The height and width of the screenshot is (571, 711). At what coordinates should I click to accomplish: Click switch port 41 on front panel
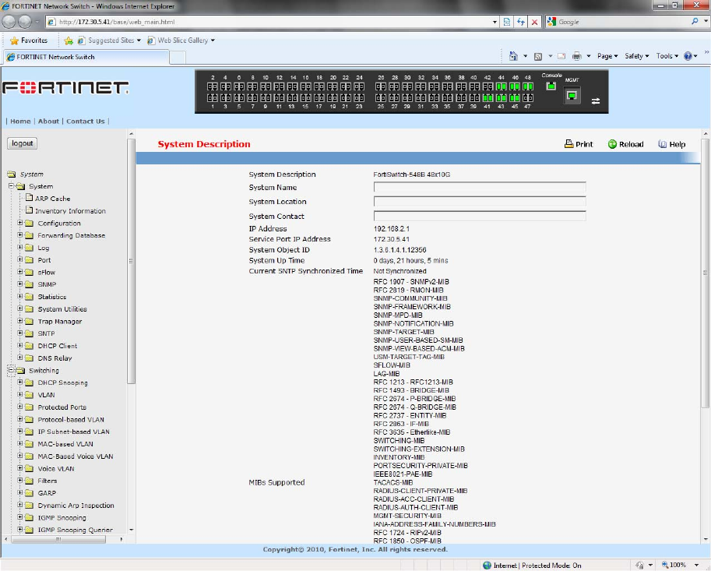(487, 98)
